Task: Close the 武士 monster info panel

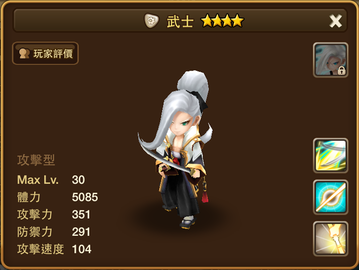Action: tap(335, 21)
